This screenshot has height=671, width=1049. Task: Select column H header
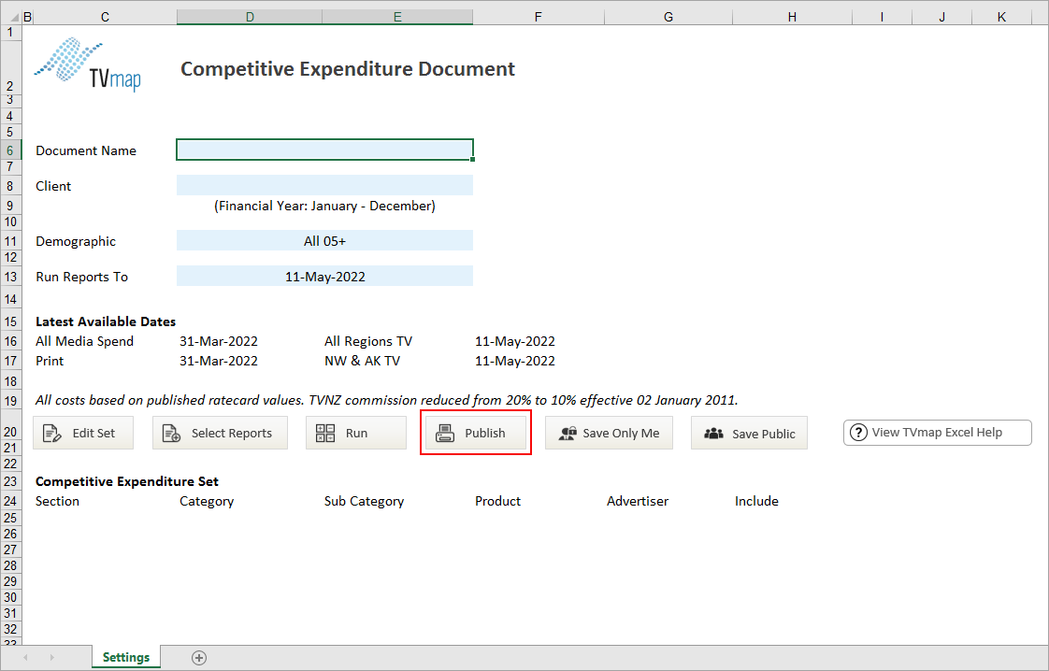(x=792, y=17)
